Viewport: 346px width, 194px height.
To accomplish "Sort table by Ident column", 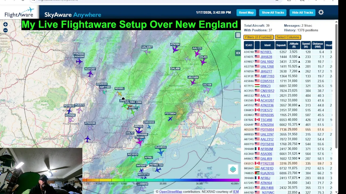I will 267,45.
